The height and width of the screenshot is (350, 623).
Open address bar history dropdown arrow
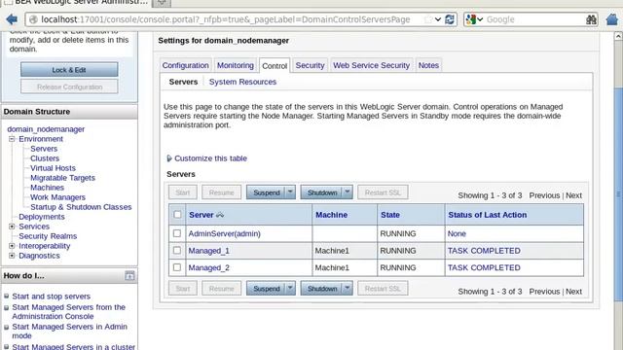pos(437,19)
